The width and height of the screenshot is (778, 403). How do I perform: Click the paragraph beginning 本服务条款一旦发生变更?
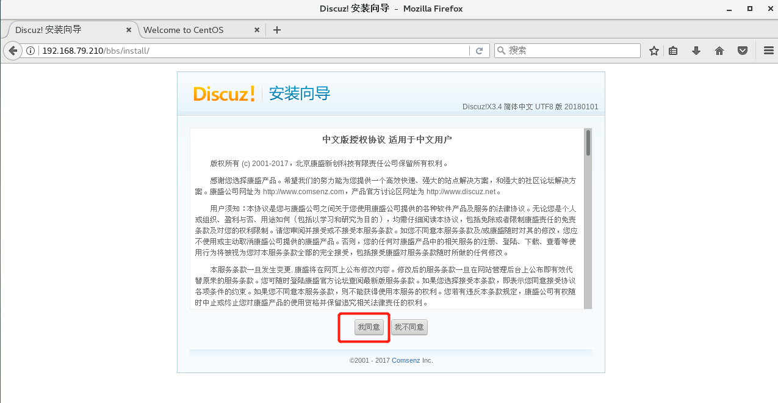coord(386,286)
